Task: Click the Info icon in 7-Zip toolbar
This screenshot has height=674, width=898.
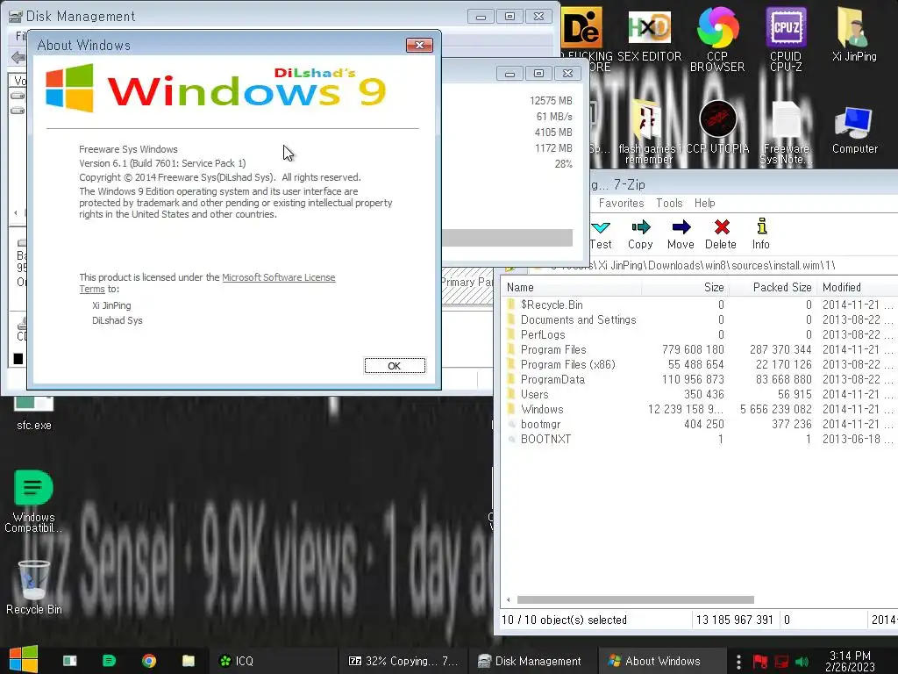Action: coord(761,234)
